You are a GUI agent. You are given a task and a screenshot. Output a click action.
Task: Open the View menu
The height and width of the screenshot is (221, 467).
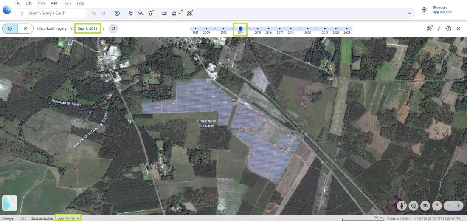coord(42,3)
